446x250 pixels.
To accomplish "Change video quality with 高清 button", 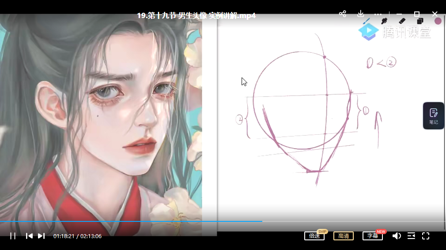I will coord(343,236).
